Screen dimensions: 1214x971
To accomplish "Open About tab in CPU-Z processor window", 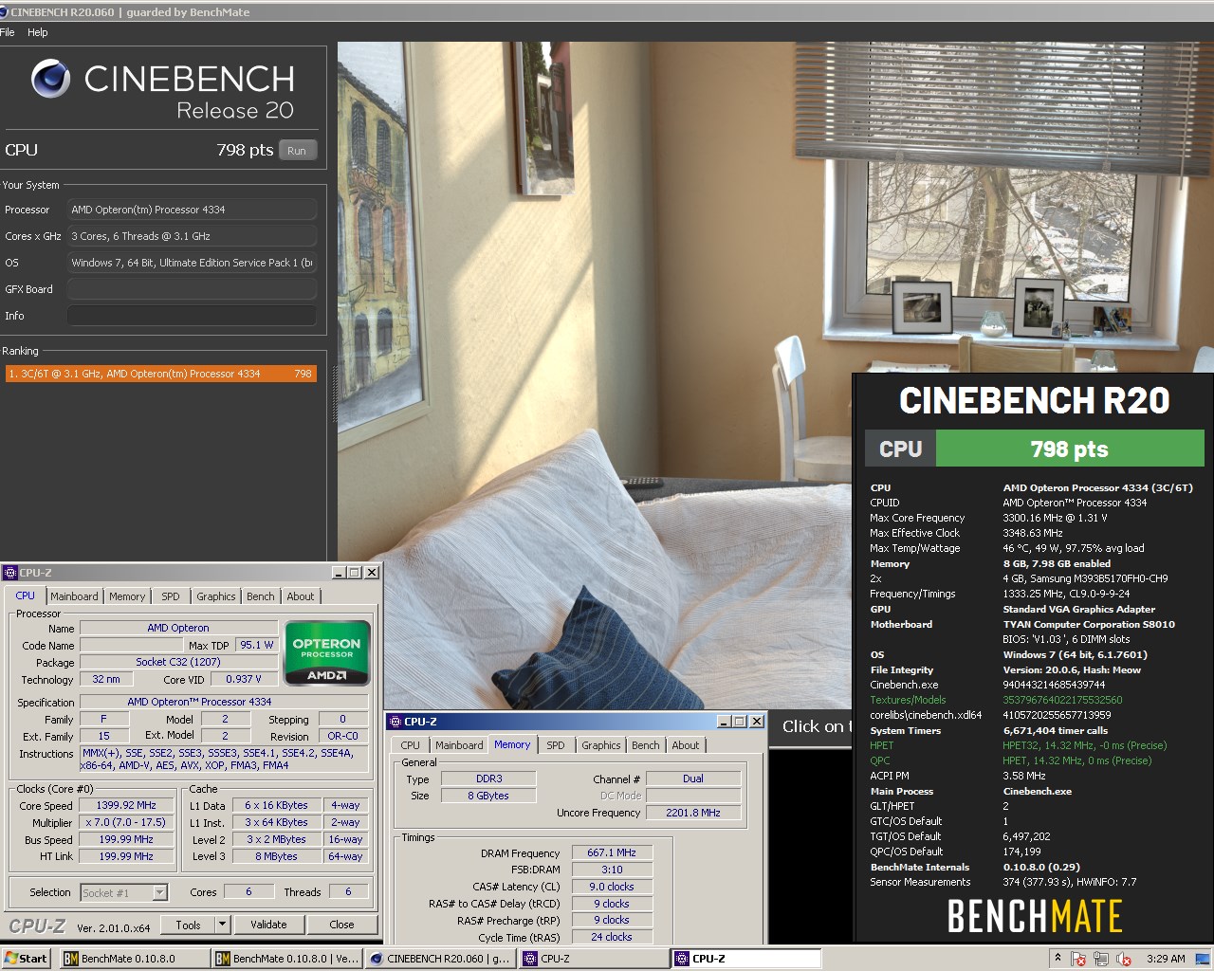I will pyautogui.click(x=301, y=596).
